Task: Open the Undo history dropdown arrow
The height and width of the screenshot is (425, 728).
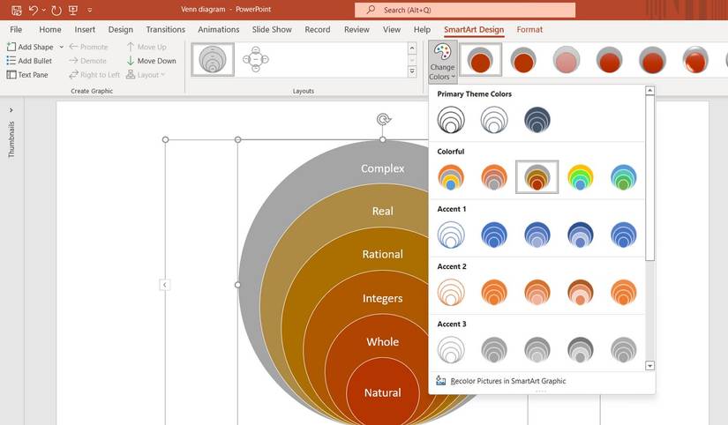Action: 44,11
